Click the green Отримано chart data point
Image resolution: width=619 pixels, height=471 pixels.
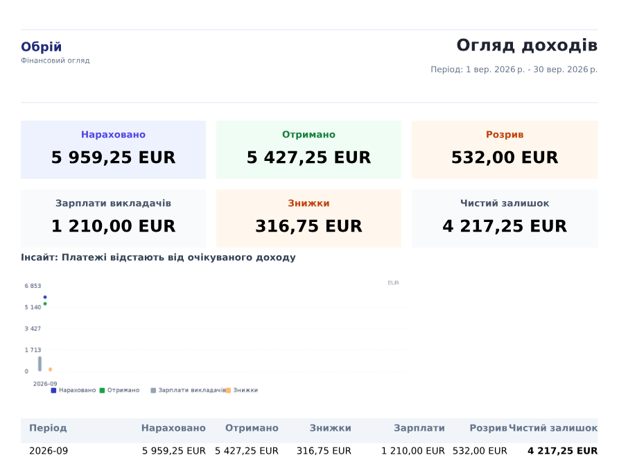click(45, 304)
